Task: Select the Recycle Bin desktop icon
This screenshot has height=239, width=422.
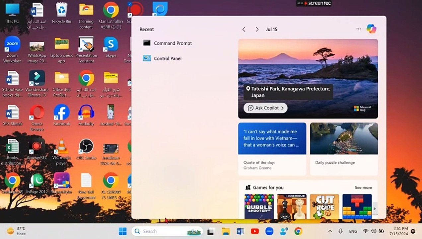Action: [x=61, y=13]
